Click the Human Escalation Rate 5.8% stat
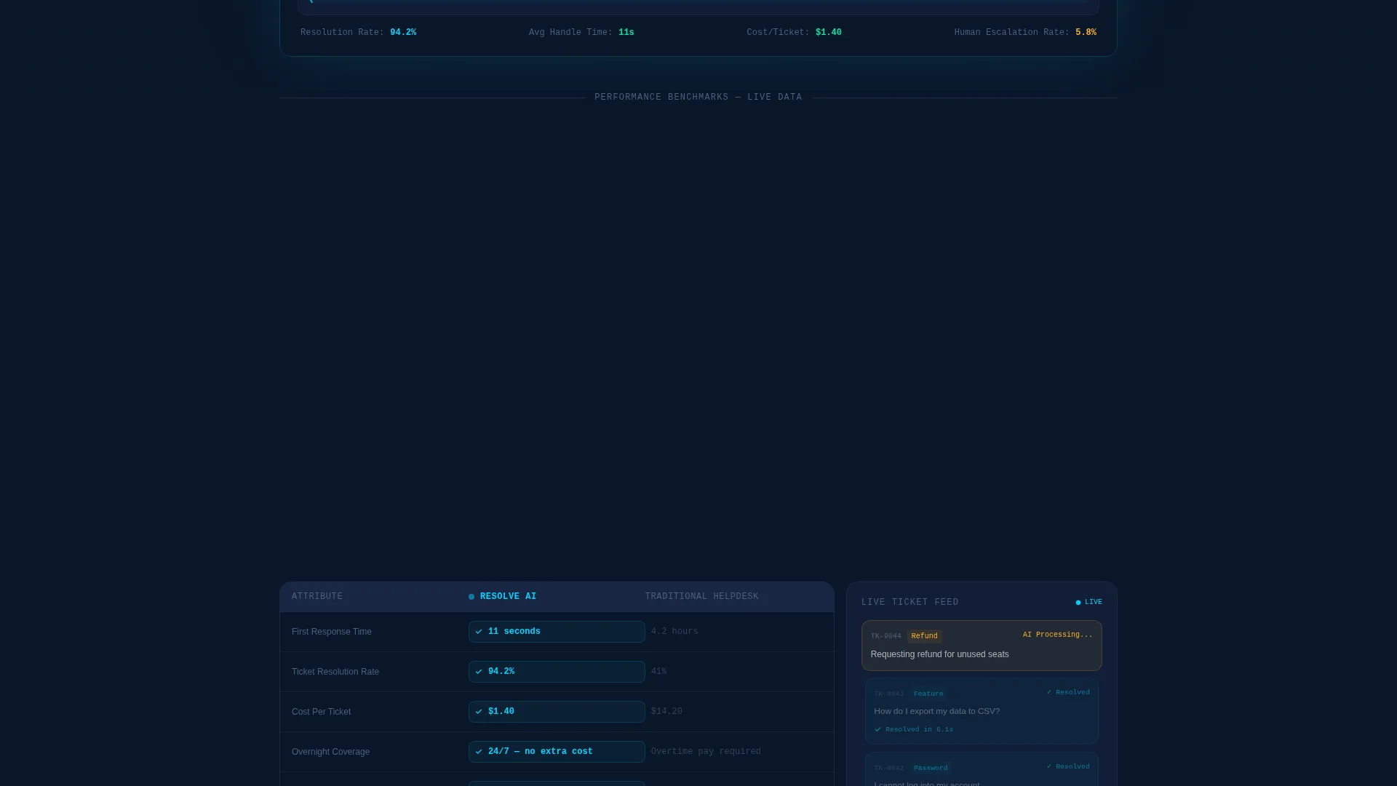The width and height of the screenshot is (1397, 786). [1025, 33]
